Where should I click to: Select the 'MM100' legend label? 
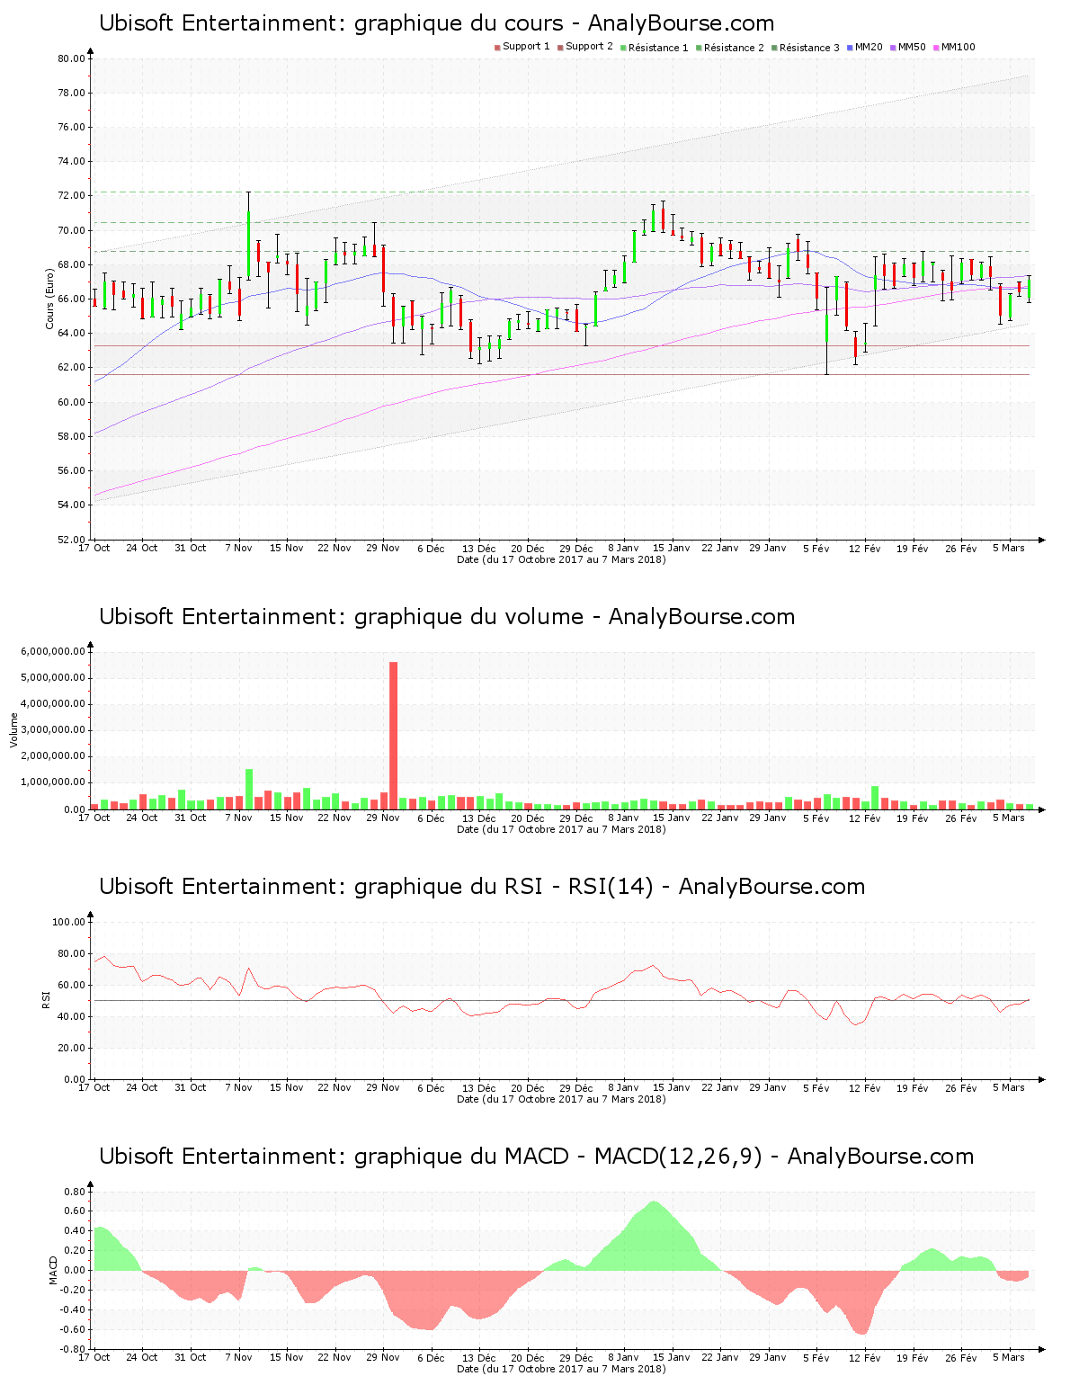tap(958, 47)
